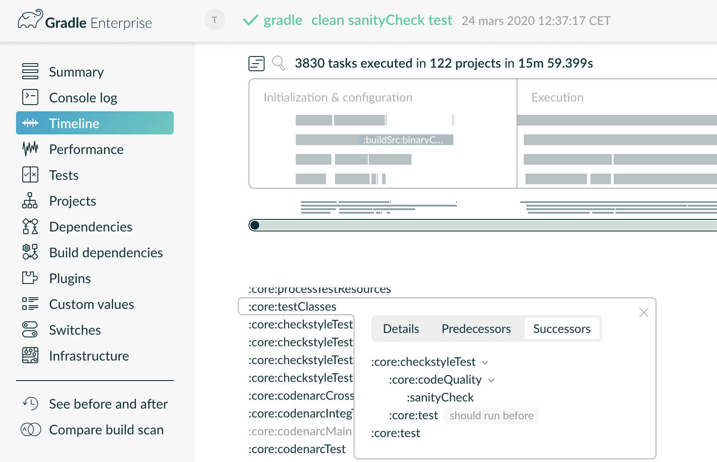The image size is (717, 462).
Task: Click :core:test with should run before badge
Action: pyautogui.click(x=413, y=415)
